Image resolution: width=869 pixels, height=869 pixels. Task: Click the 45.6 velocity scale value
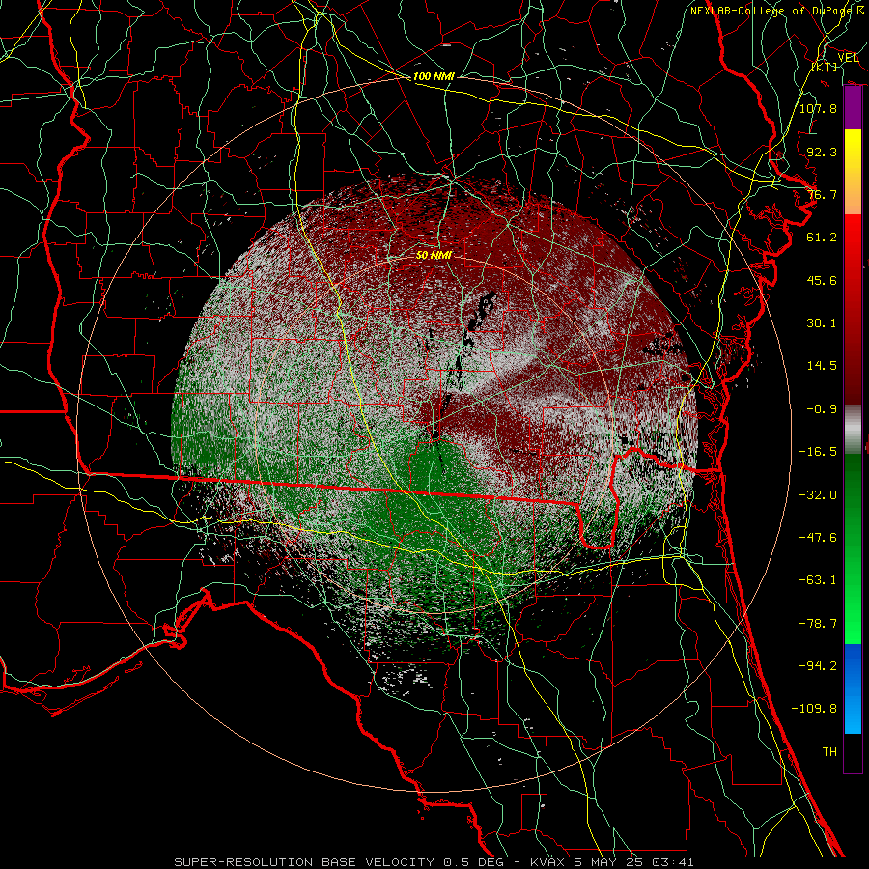point(822,280)
